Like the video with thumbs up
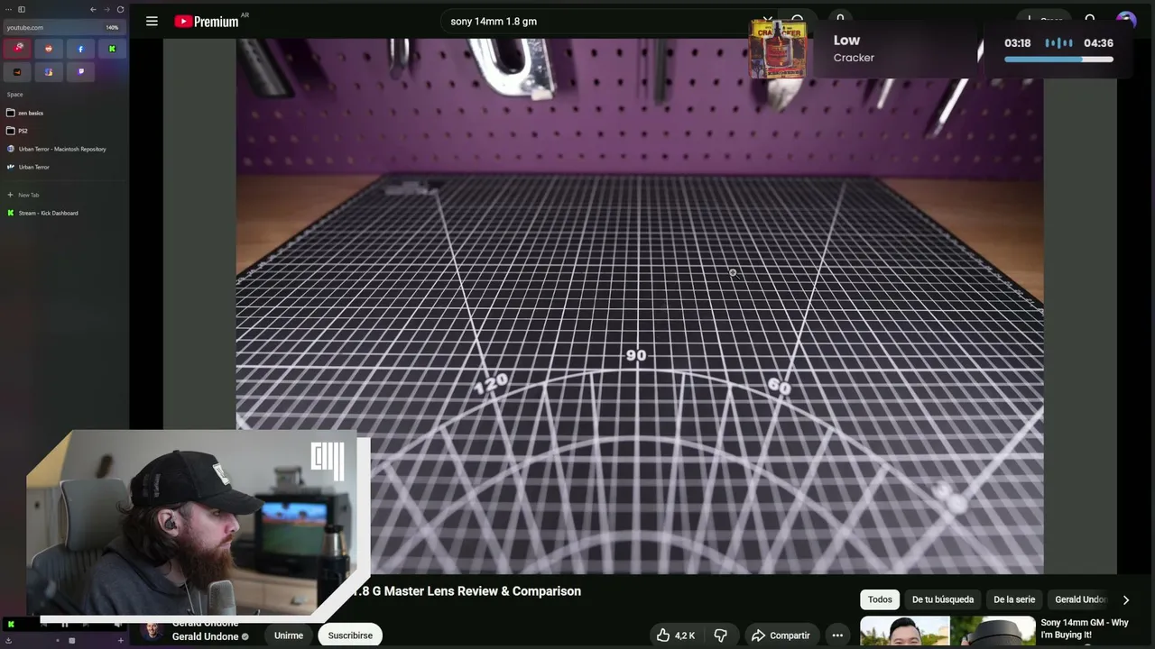Viewport: 1155px width, 649px height. pos(675,635)
